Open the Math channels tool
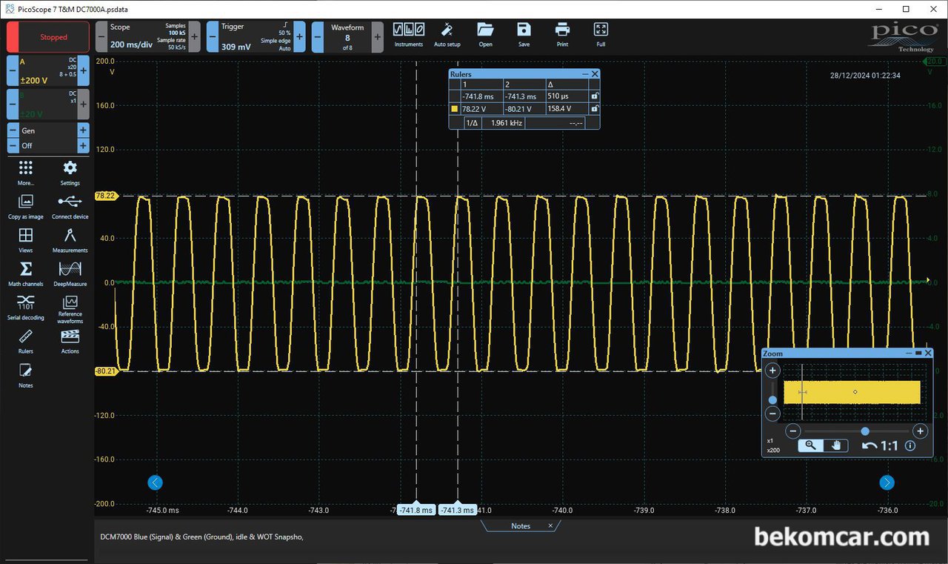Viewport: 948px width, 564px height. tap(25, 273)
